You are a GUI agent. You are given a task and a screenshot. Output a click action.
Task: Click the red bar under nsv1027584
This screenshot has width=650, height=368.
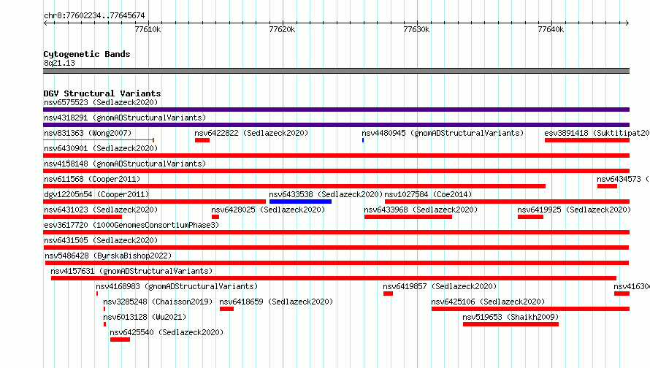(x=508, y=202)
